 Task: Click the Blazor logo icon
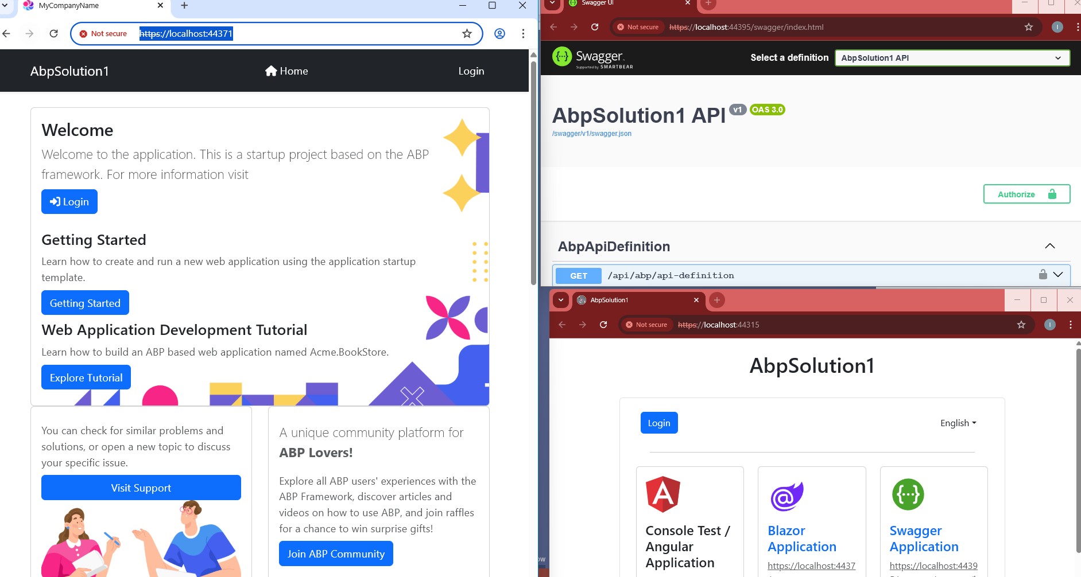click(787, 496)
